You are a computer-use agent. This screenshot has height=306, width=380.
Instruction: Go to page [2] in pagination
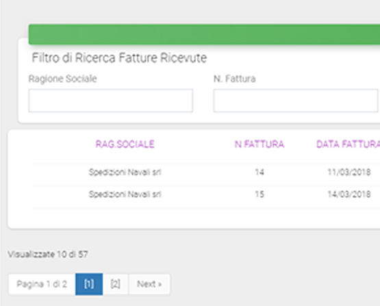[116, 284]
